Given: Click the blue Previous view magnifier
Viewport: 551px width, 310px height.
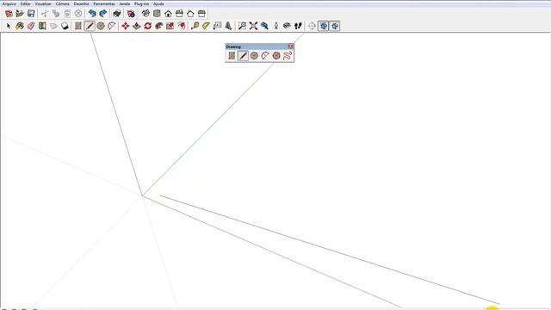Looking at the screenshot, I should 264,26.
